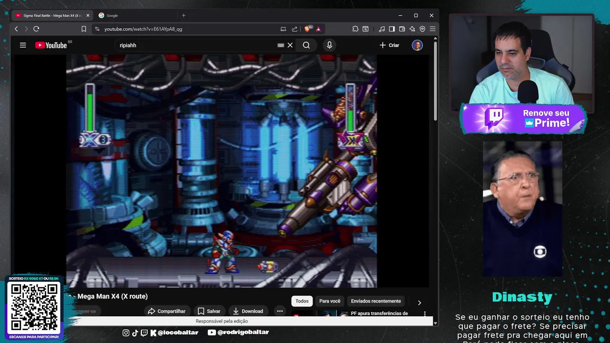Open a new browser tab
Viewport: 610px width, 343px height.
(x=183, y=15)
